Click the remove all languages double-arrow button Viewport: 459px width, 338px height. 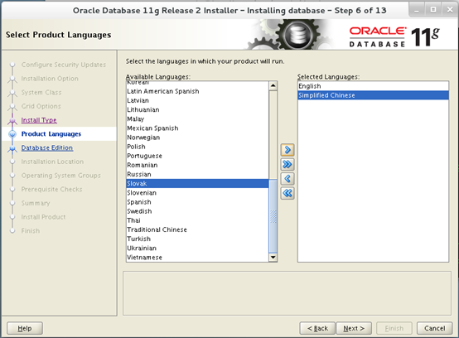tap(287, 193)
